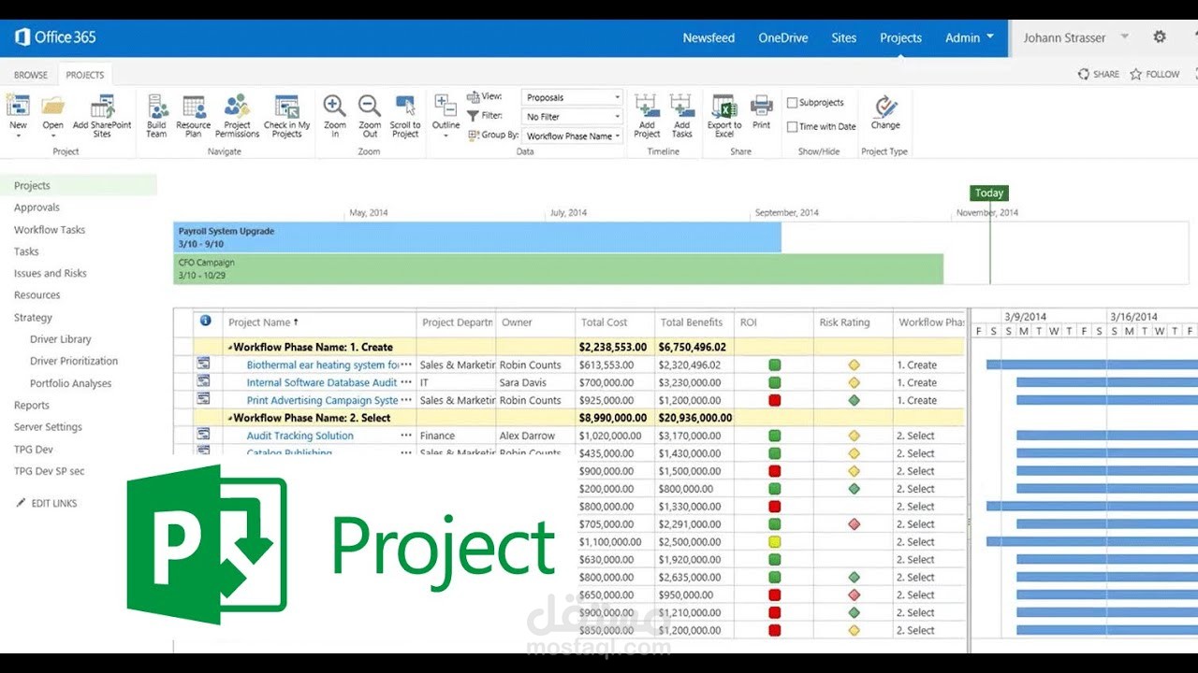Collapse the Workflow Phase Name: 2. Select group
1198x673 pixels.
coord(230,418)
